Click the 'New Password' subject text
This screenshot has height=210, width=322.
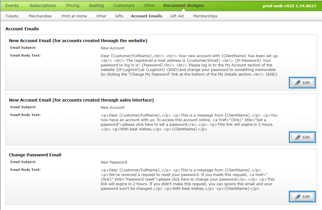(x=114, y=162)
